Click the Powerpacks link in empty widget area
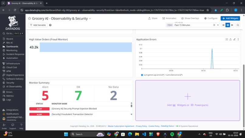This screenshot has width=245, height=138. pyautogui.click(x=199, y=105)
